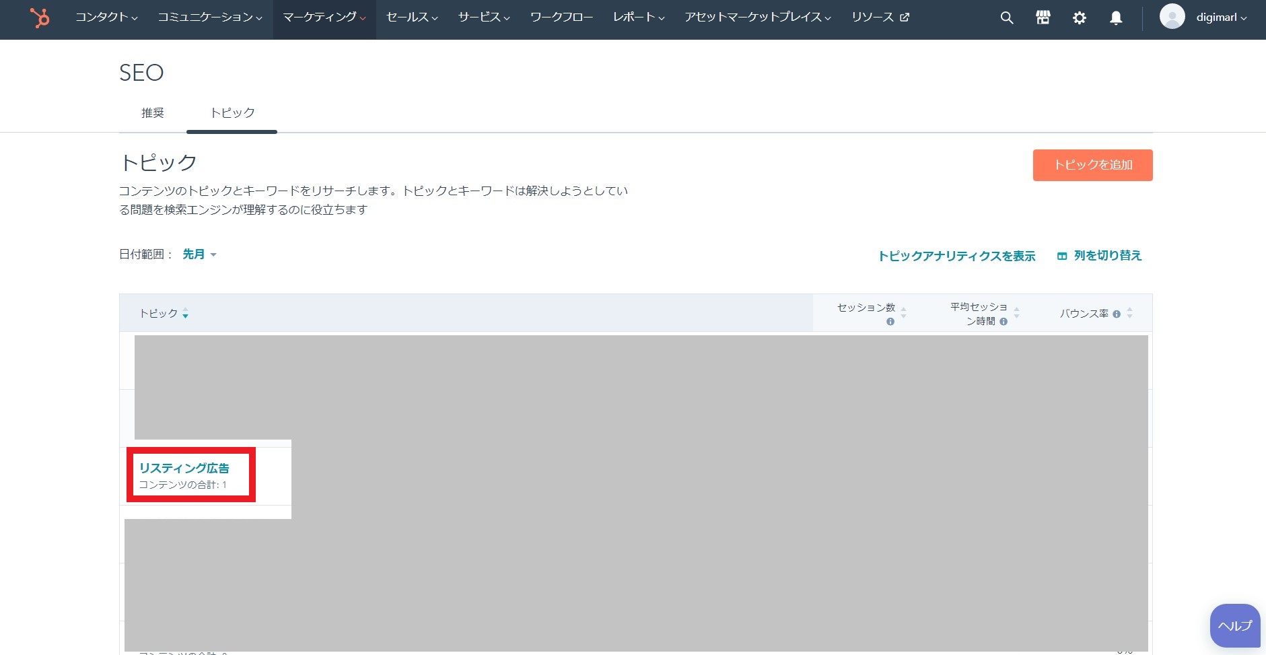Viewport: 1266px width, 655px height.
Task: Select the トピック tab
Action: (x=232, y=113)
